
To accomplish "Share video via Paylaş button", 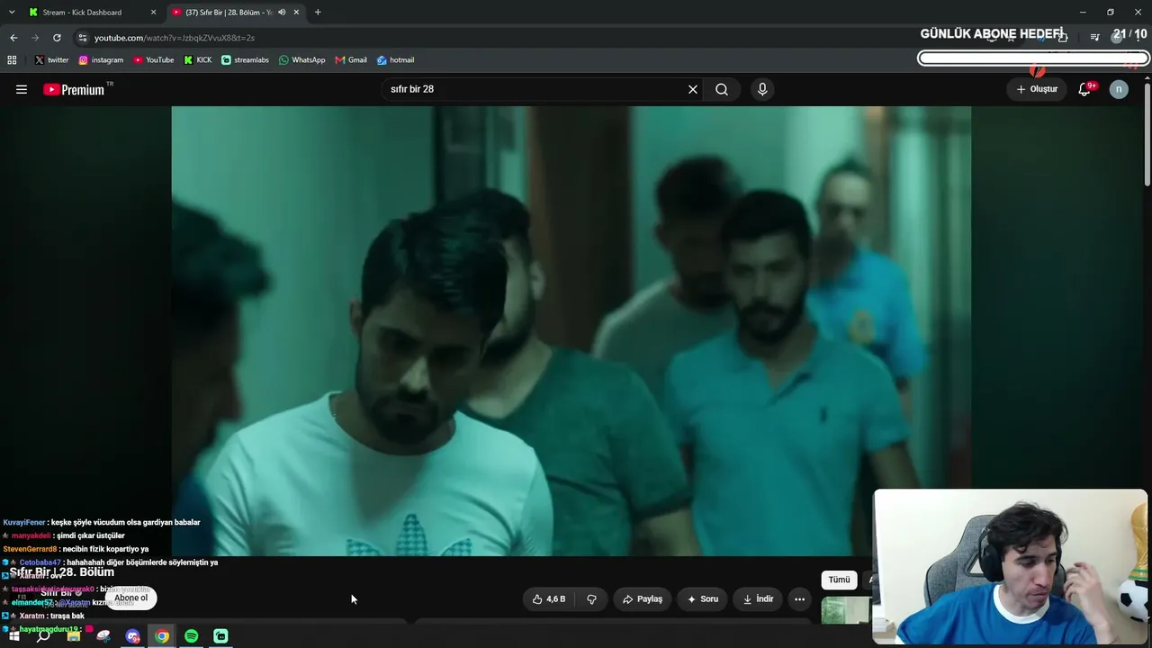I will point(643,599).
